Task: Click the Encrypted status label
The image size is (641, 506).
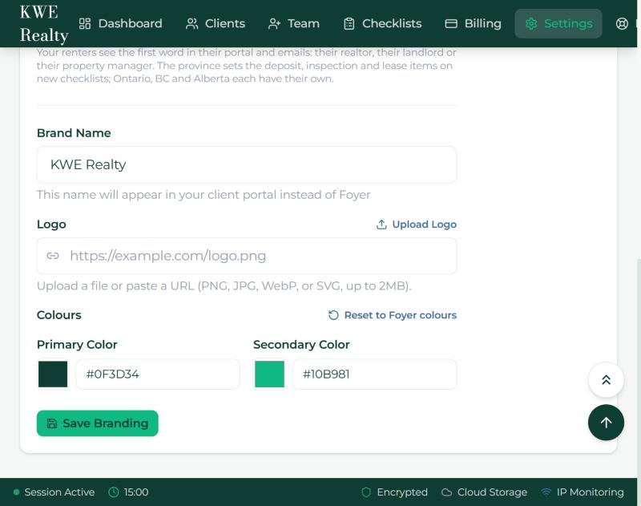Action: pos(402,492)
